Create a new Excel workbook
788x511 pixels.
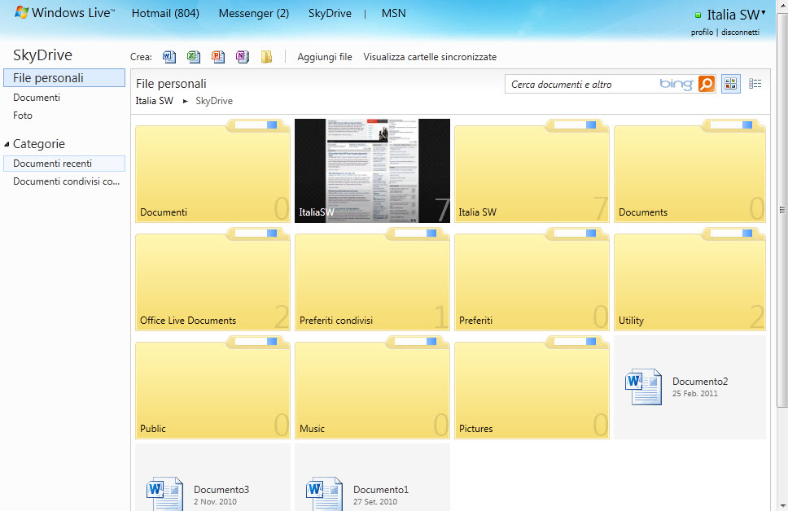point(194,57)
